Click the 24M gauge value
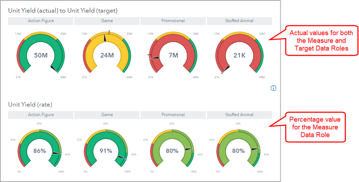Screen dimensions: 359x182 point(107,55)
